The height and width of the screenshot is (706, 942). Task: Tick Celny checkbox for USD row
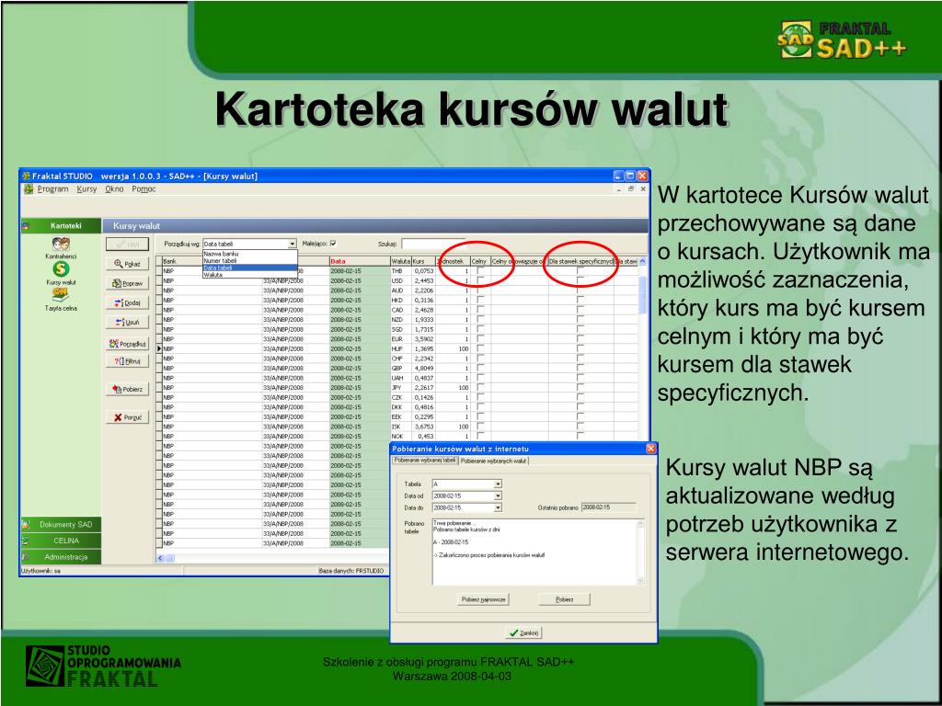coord(480,281)
